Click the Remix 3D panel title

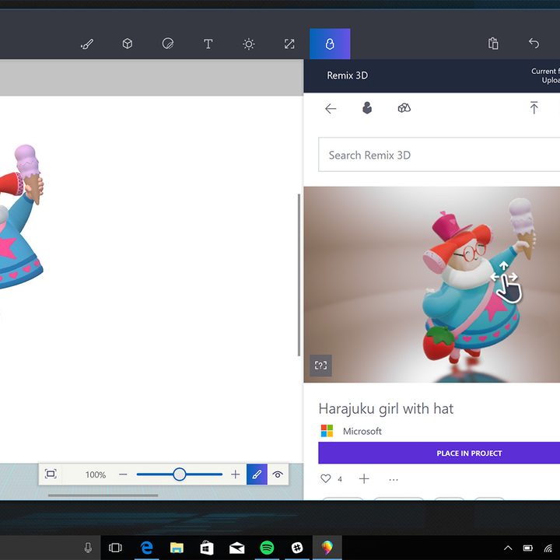(347, 75)
